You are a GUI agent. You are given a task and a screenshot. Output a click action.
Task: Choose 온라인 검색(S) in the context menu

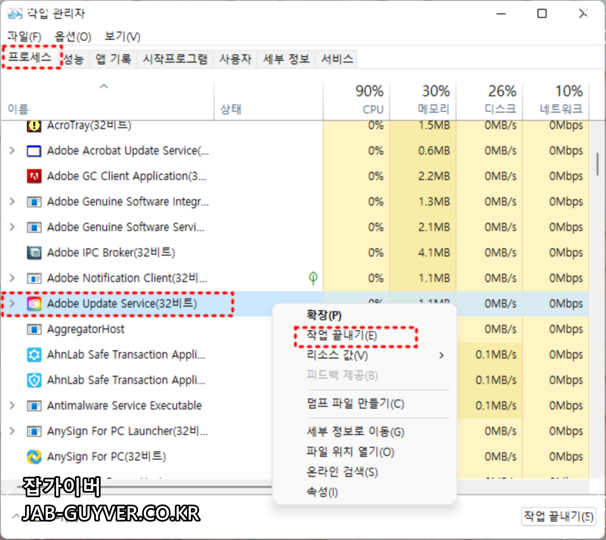coord(364,472)
